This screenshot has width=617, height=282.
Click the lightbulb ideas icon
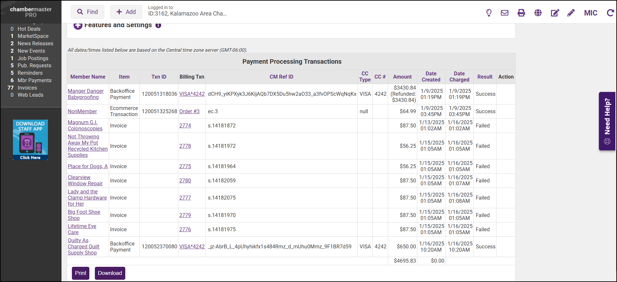click(x=489, y=13)
